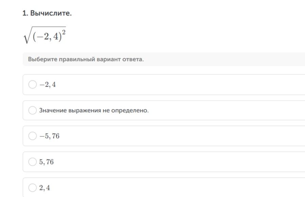Click the "Вычислите." question heading
The width and height of the screenshot is (305, 197).
(51, 13)
